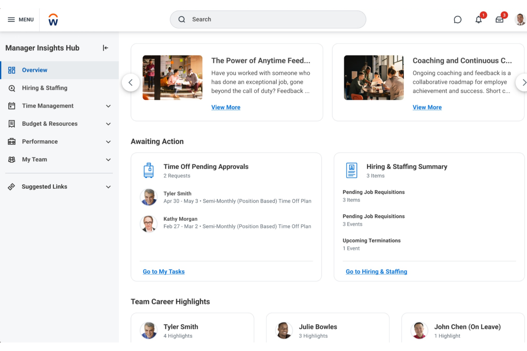Expand the Suggested Links section
This screenshot has height=351, width=527.
tap(108, 187)
